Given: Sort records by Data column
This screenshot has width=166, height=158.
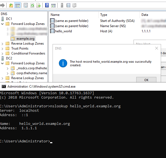Looking at the screenshot, I should [153, 15].
